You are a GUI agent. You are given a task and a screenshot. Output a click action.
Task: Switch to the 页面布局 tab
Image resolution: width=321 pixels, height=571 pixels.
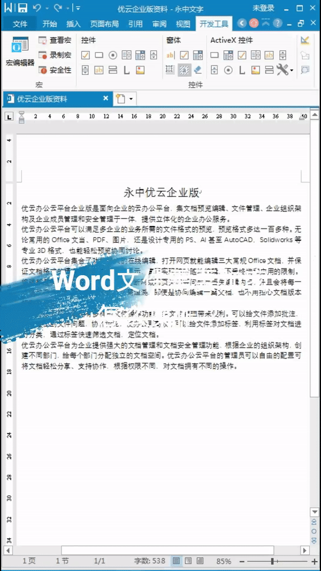coord(104,24)
